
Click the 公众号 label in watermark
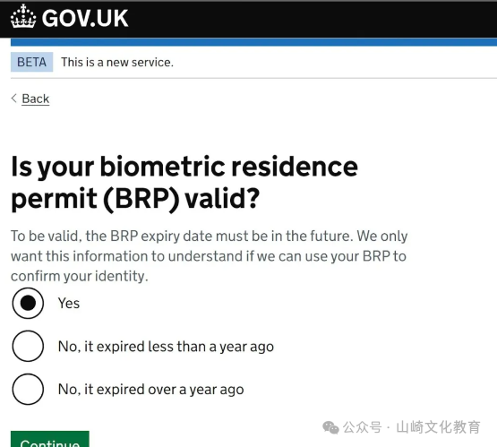[363, 427]
